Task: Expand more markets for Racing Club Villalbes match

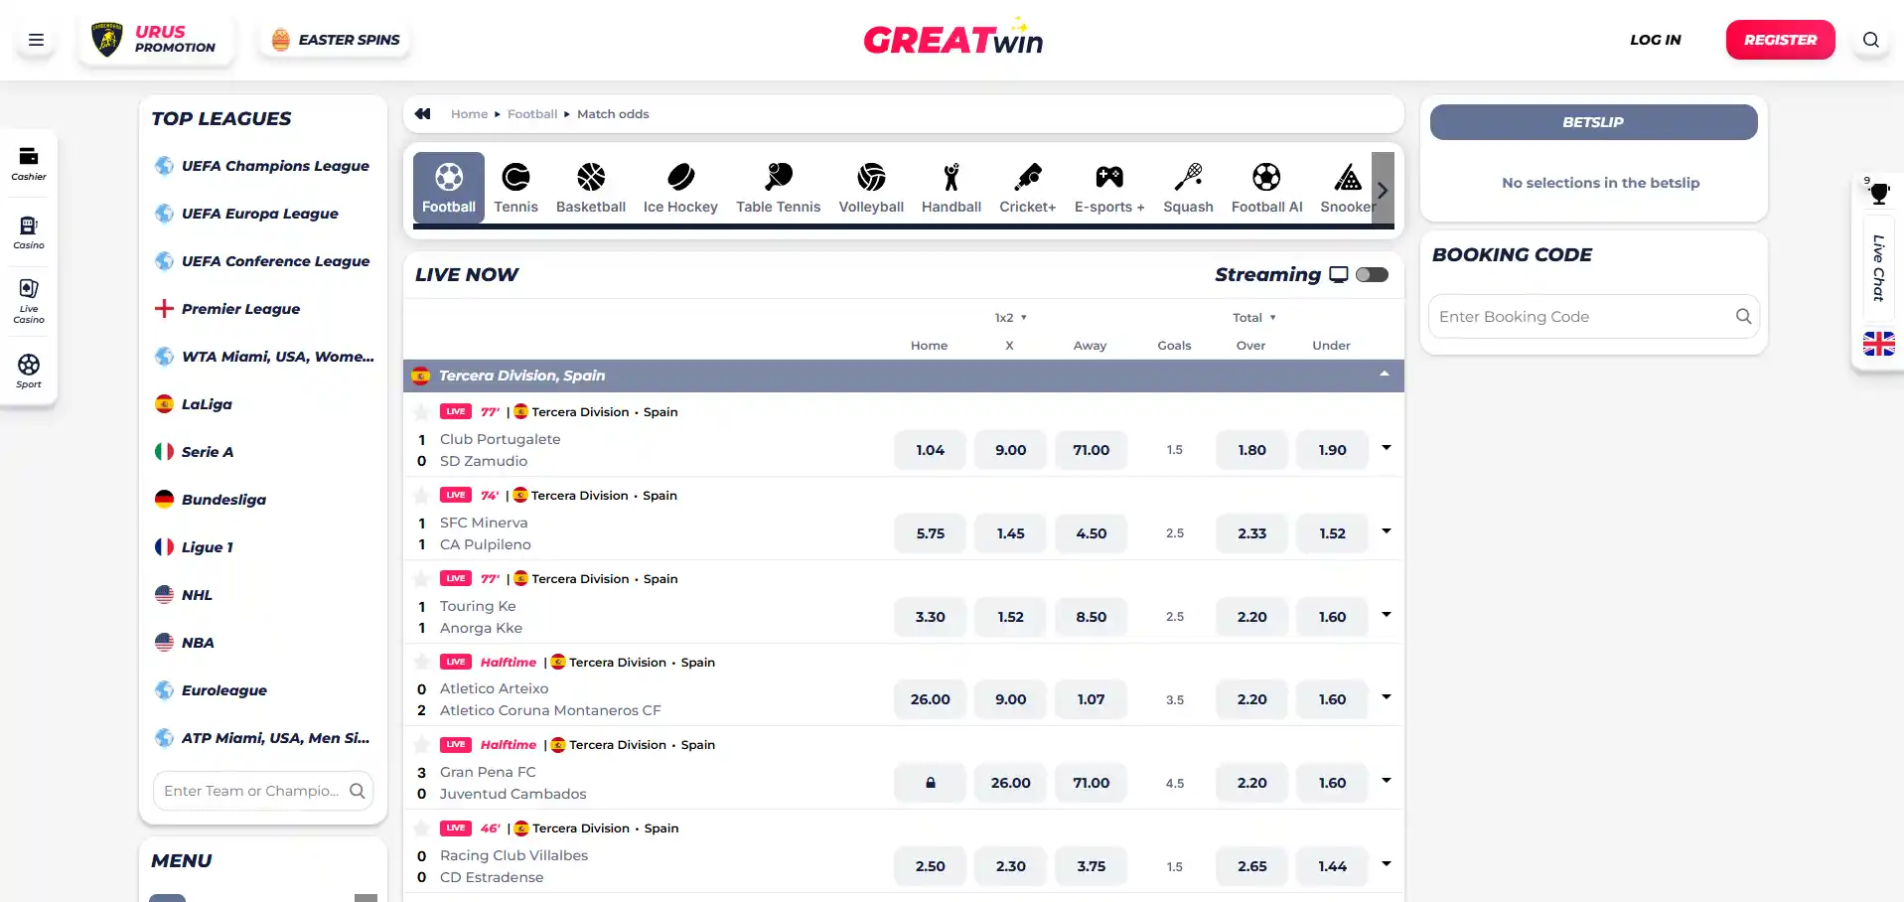Action: [x=1387, y=864]
